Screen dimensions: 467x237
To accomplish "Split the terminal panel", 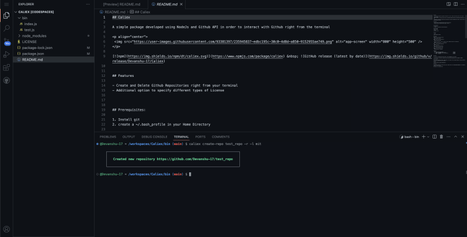I will click(434, 137).
